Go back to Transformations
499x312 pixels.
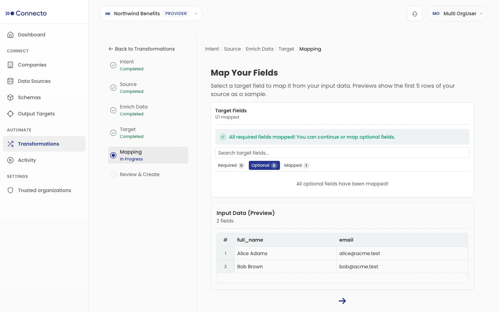(x=141, y=49)
